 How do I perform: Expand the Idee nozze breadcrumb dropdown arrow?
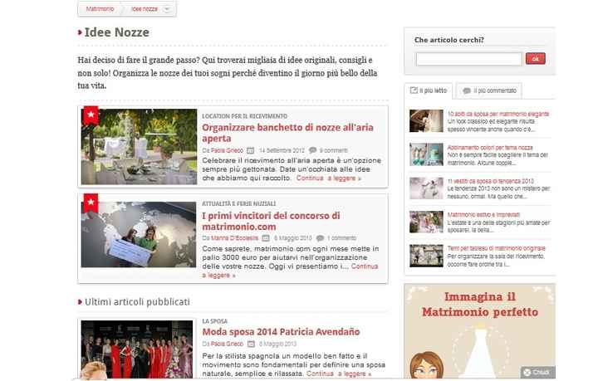[x=167, y=9]
